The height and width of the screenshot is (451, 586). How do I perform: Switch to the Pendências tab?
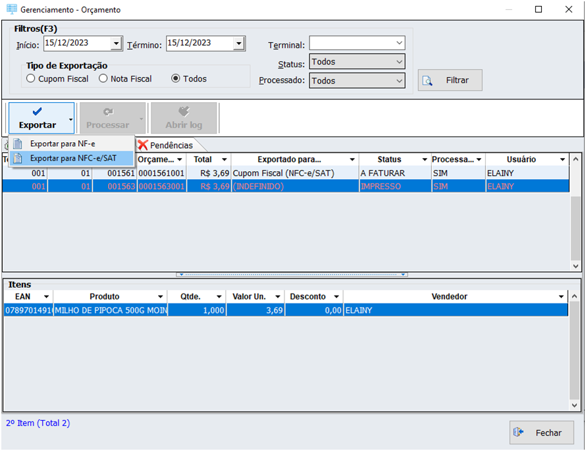[171, 145]
